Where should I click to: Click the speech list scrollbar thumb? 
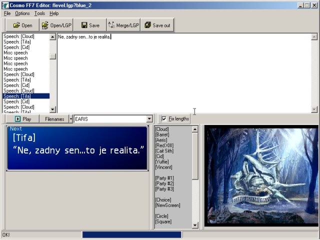tap(52, 56)
